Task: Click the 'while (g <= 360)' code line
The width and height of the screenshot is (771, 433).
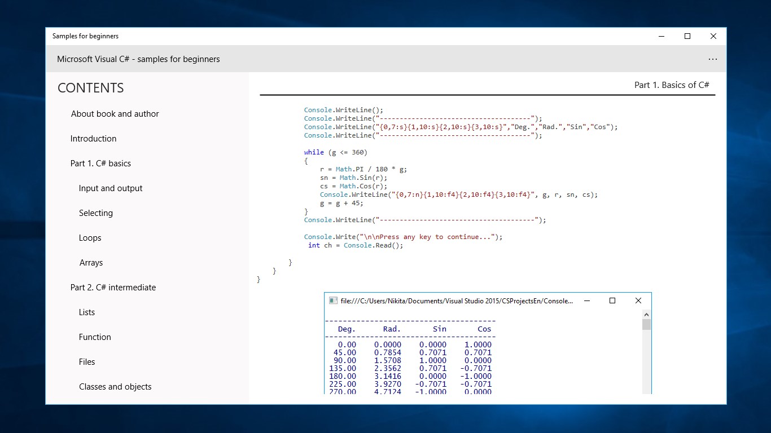Action: [336, 152]
